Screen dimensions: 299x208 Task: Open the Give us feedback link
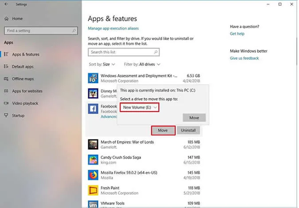pyautogui.click(x=244, y=58)
